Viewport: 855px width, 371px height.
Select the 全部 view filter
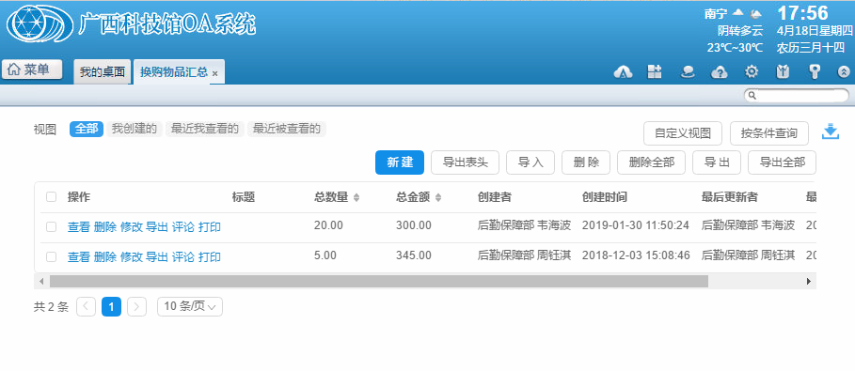[87, 129]
